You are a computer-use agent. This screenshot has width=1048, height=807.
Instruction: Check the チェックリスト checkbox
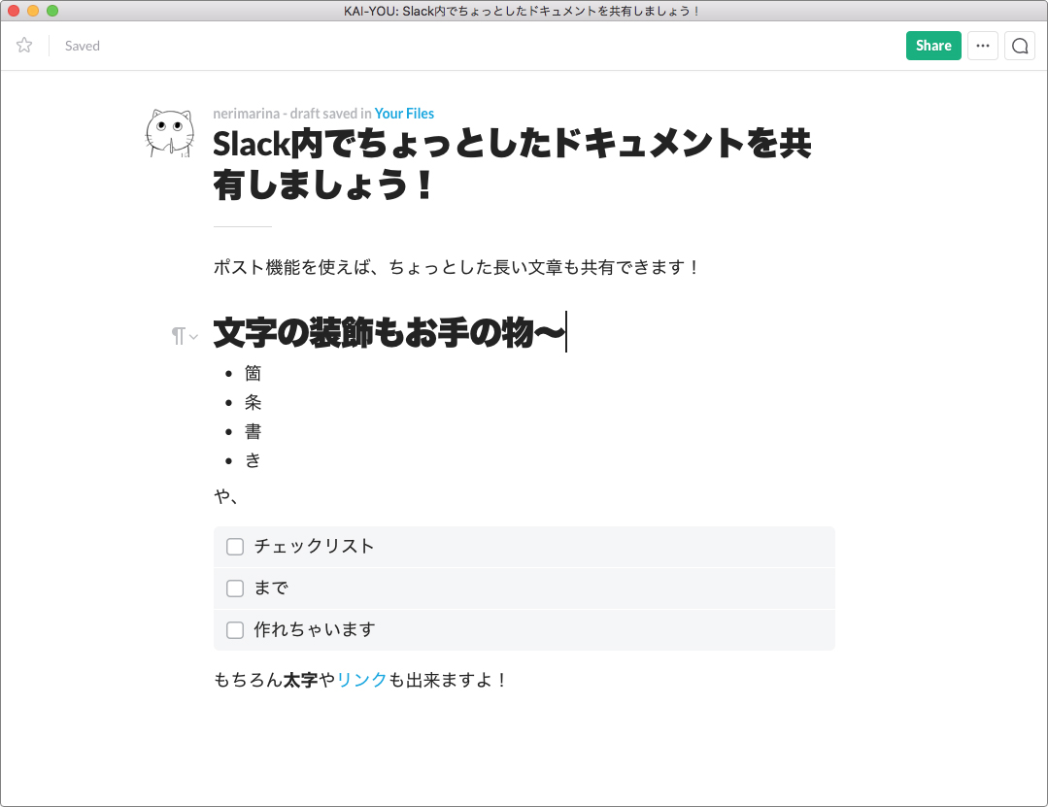tap(235, 547)
